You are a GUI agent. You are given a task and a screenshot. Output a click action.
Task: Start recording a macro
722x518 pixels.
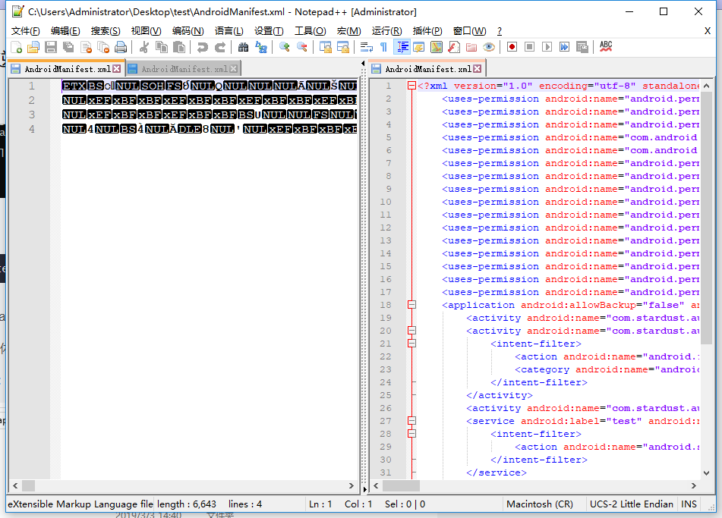(511, 46)
